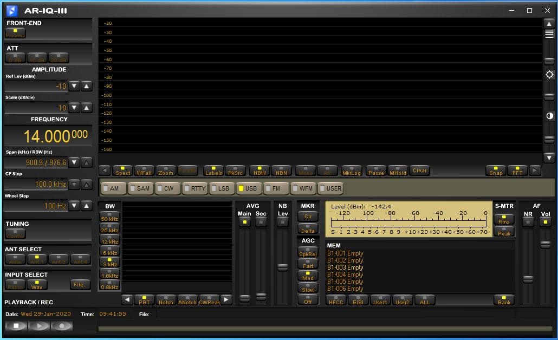The width and height of the screenshot is (558, 340).
Task: Toggle the Preamp front-end switch
Action: pos(15,33)
